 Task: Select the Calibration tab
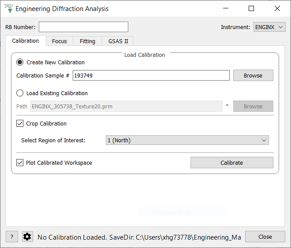pos(25,41)
